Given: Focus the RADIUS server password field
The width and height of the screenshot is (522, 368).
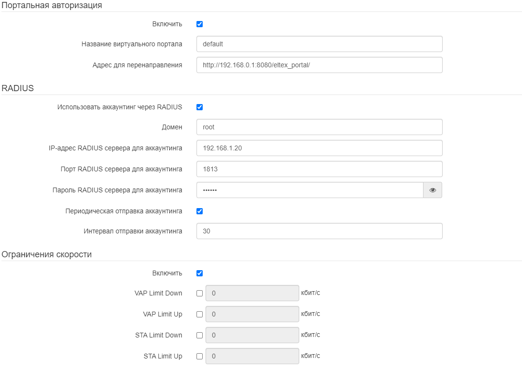Looking at the screenshot, I should coord(310,190).
